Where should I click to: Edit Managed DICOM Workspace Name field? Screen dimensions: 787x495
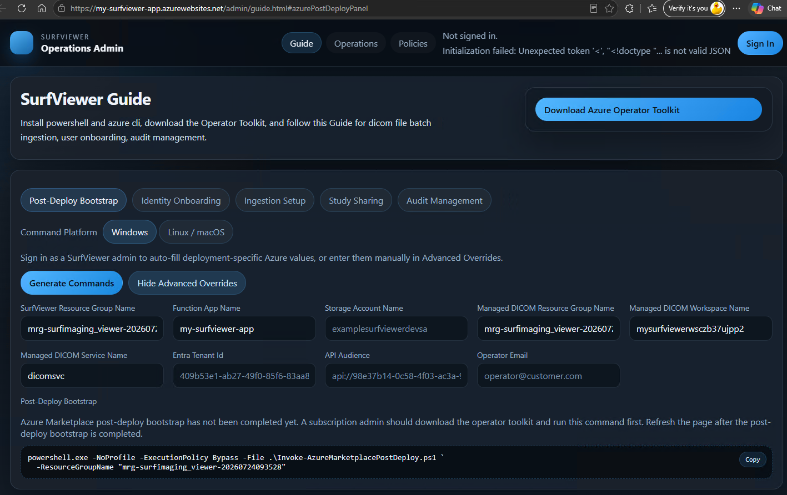point(701,329)
